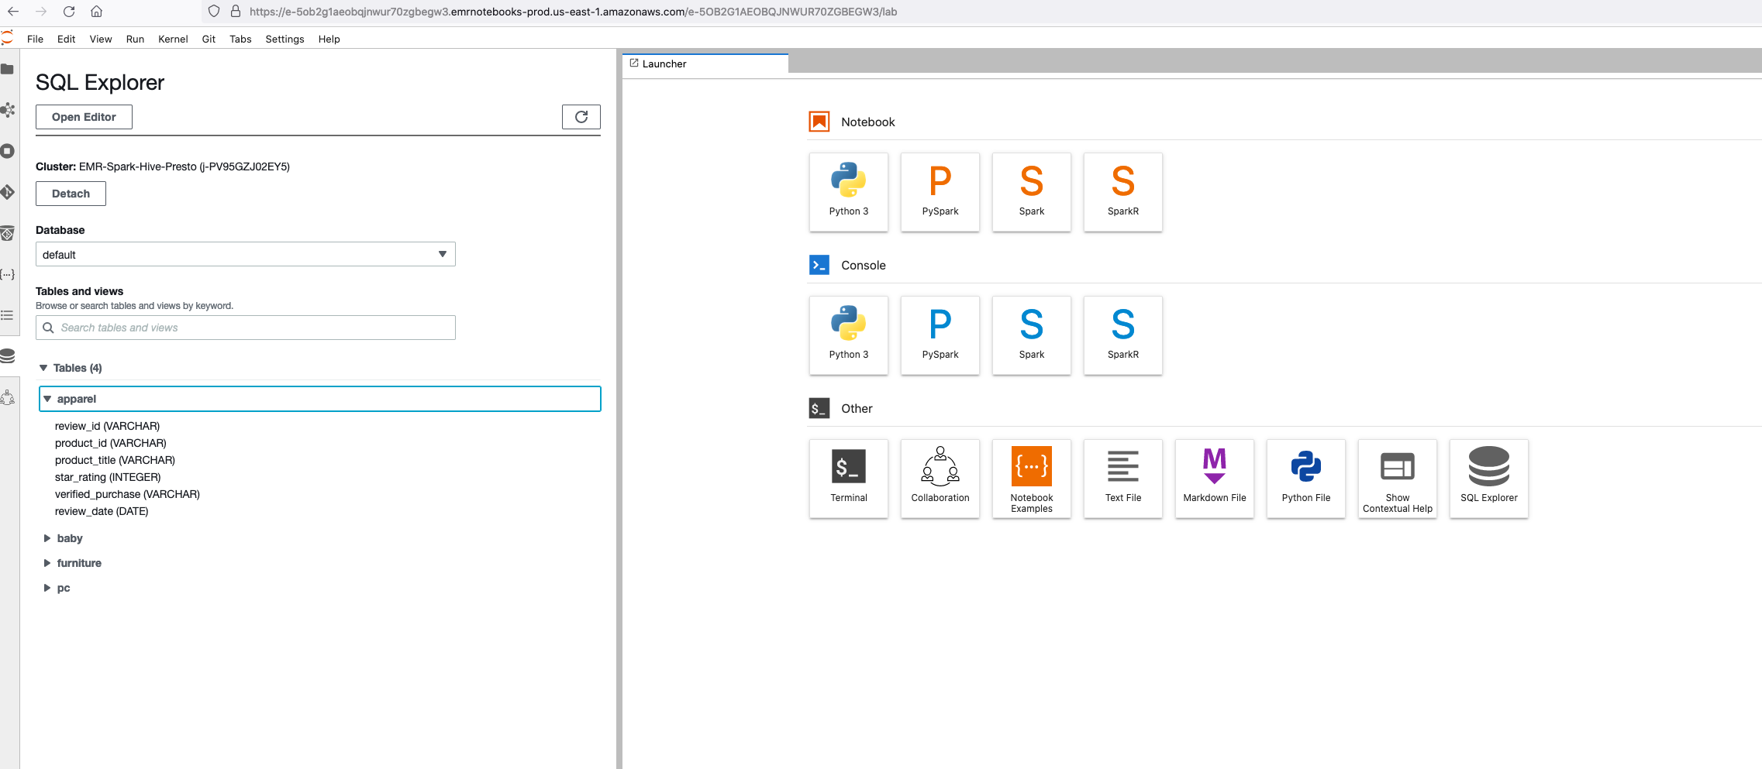Image resolution: width=1762 pixels, height=769 pixels.
Task: Open the Settings menu
Action: click(284, 39)
